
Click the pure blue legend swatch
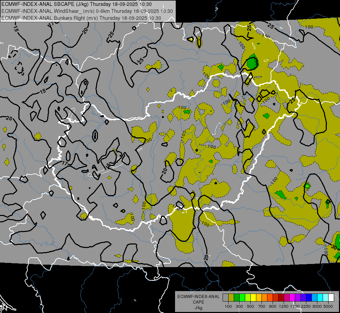[x=309, y=298]
